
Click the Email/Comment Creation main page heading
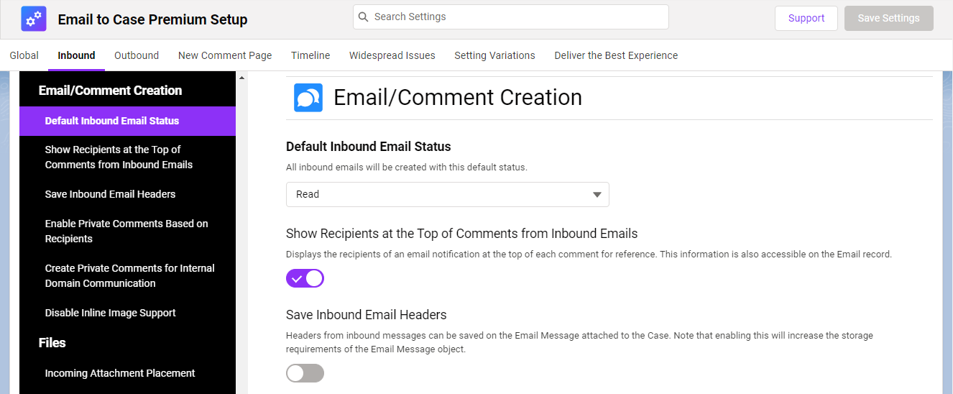[x=458, y=97]
